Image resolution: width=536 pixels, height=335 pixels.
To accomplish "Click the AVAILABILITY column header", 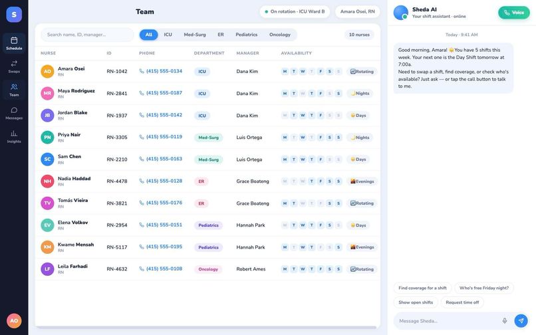I will pos(297,53).
